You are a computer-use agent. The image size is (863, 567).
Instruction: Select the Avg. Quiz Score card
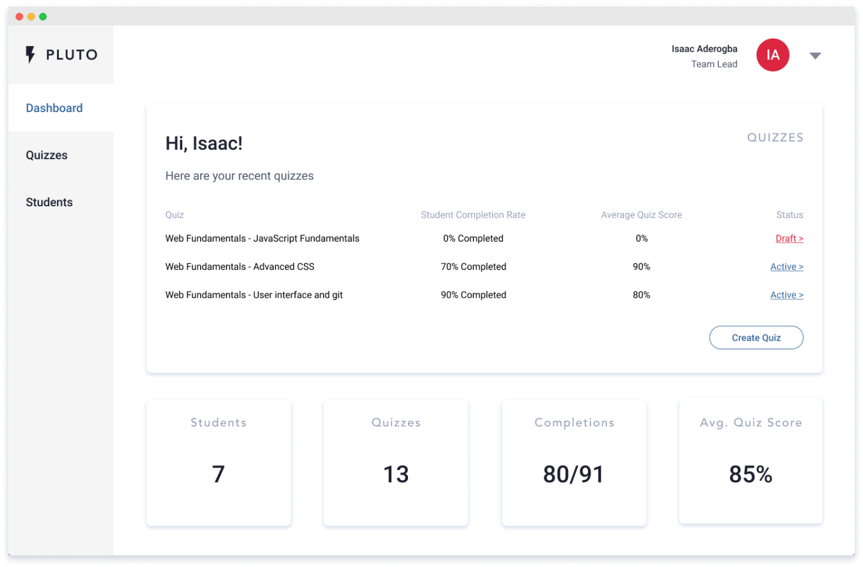coord(750,461)
